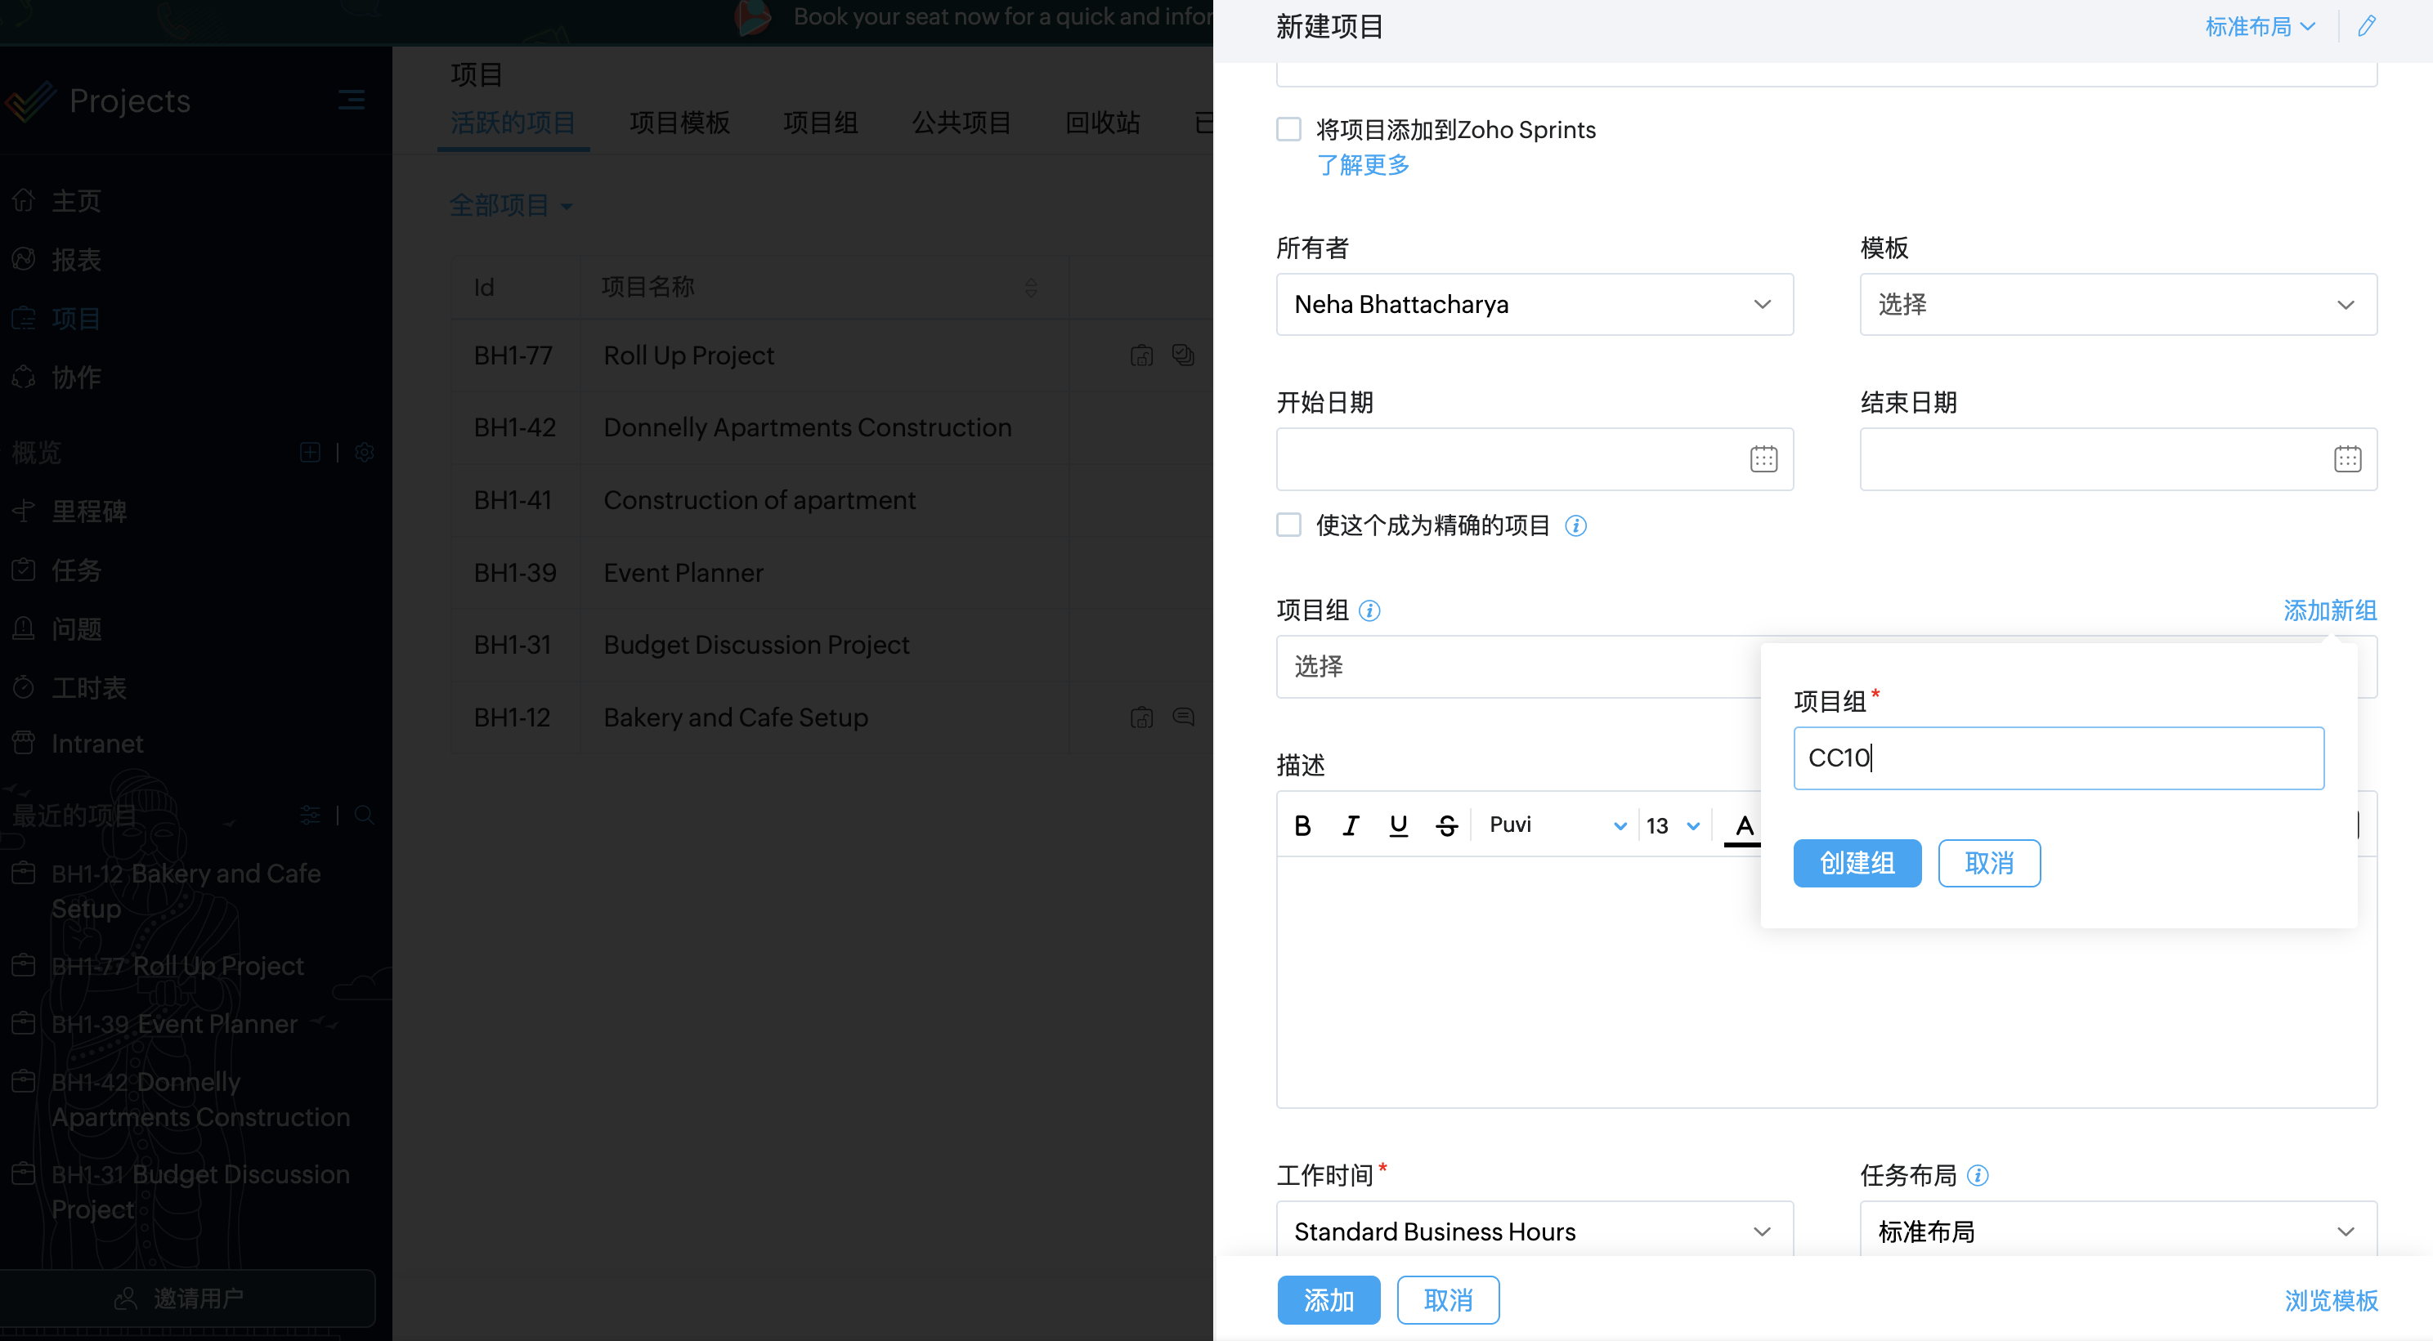The image size is (2433, 1341).
Task: Open the 模板 template selection dropdown
Action: (2117, 304)
